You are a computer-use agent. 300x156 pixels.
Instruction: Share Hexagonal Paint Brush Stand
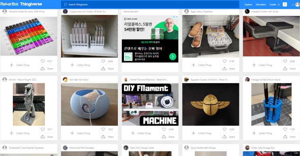point(289,137)
